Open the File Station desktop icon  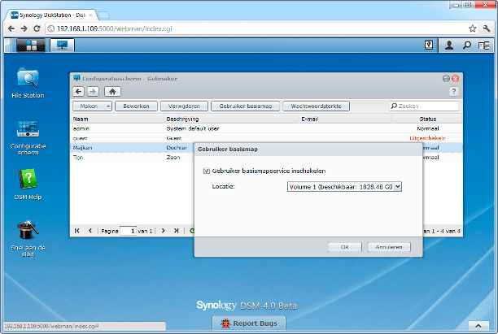pyautogui.click(x=28, y=83)
